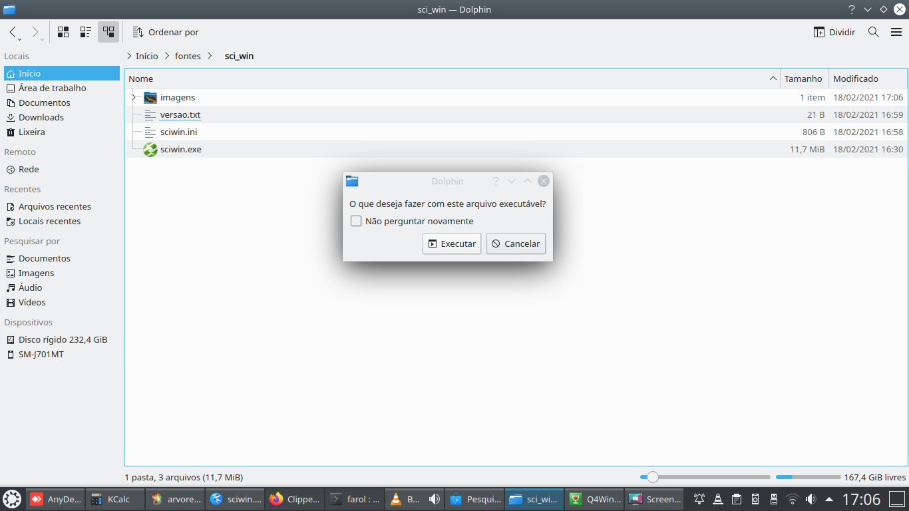This screenshot has height=511, width=909.
Task: Switch to Compact view mode
Action: coord(86,32)
